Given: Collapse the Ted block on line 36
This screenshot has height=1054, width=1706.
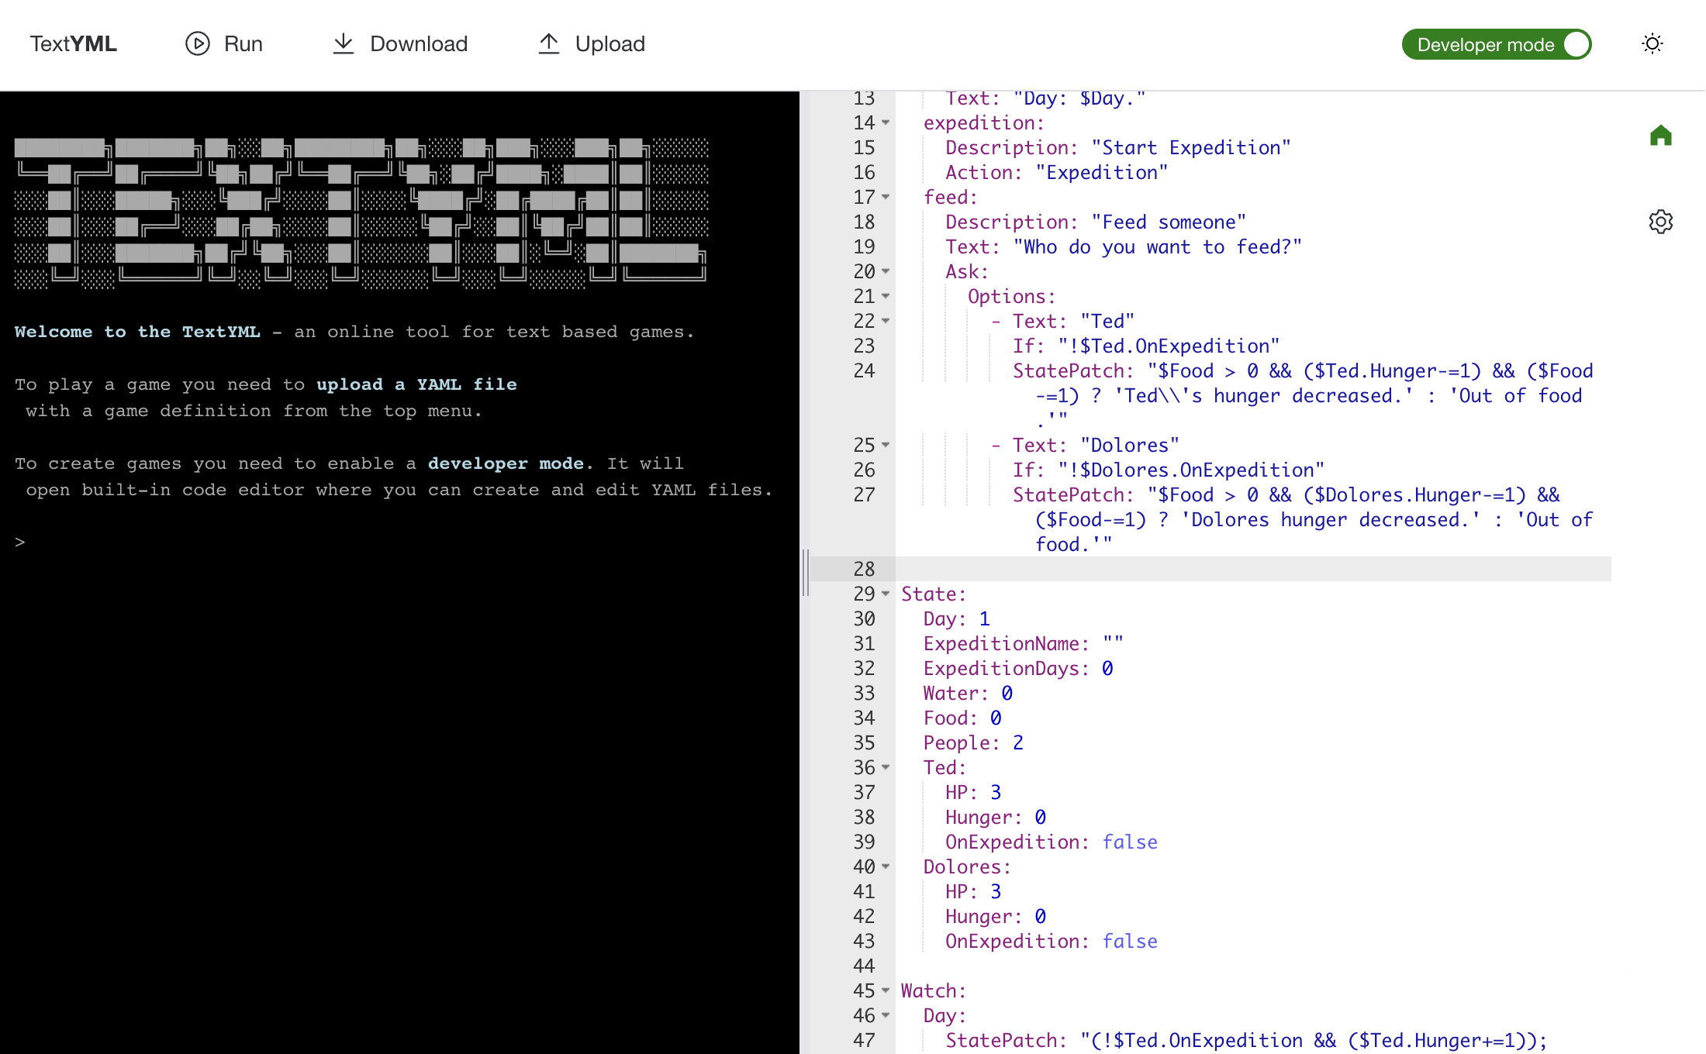Looking at the screenshot, I should [886, 767].
